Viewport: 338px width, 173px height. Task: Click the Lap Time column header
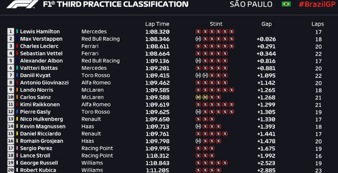pos(157,24)
